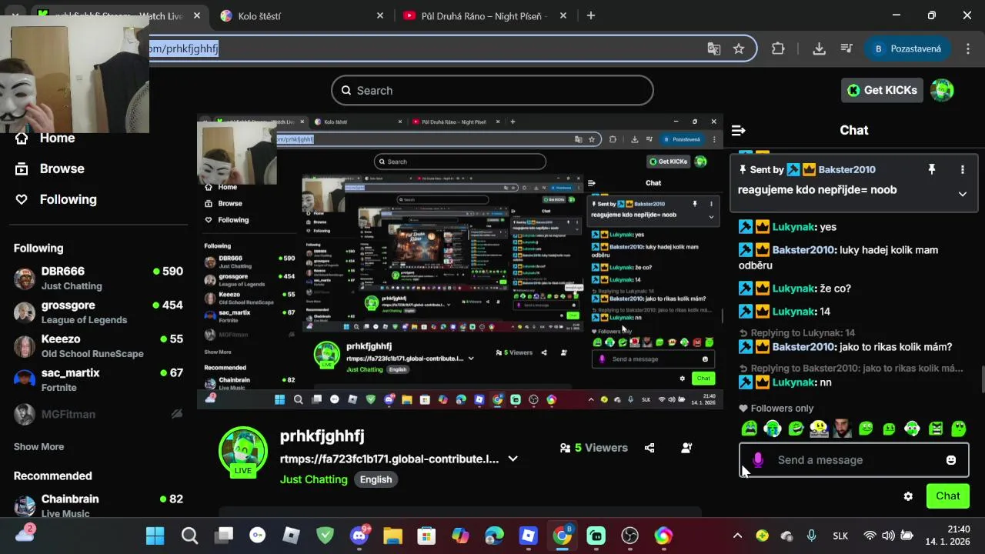This screenshot has width=985, height=554.
Task: Insert the last green eyes-up emote
Action: (959, 429)
